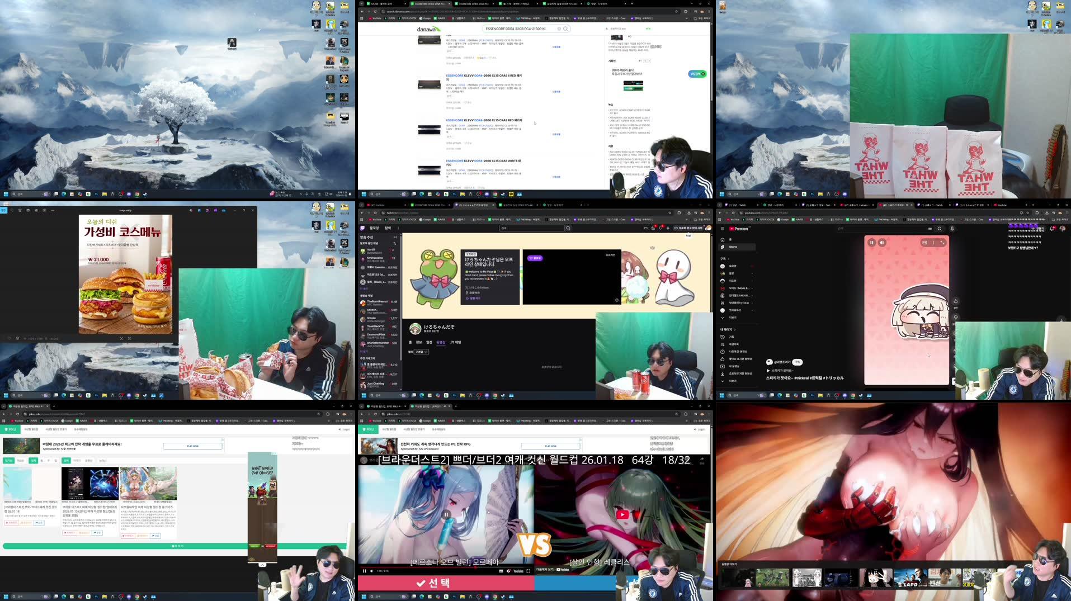Open the 기본값 sort filter dropdown

[x=421, y=352]
